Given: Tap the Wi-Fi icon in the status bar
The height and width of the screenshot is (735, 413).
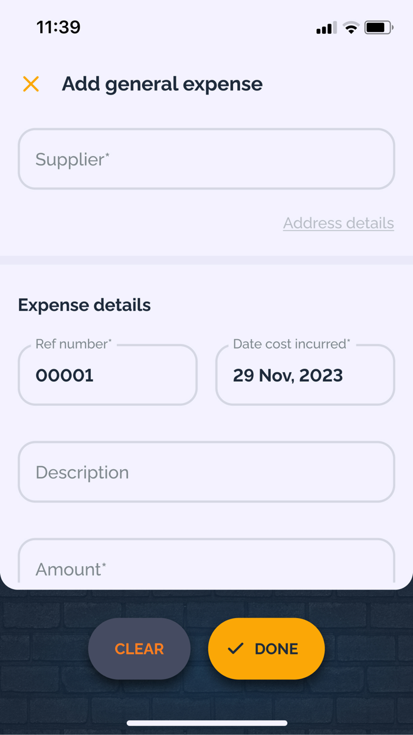Looking at the screenshot, I should coord(352,27).
